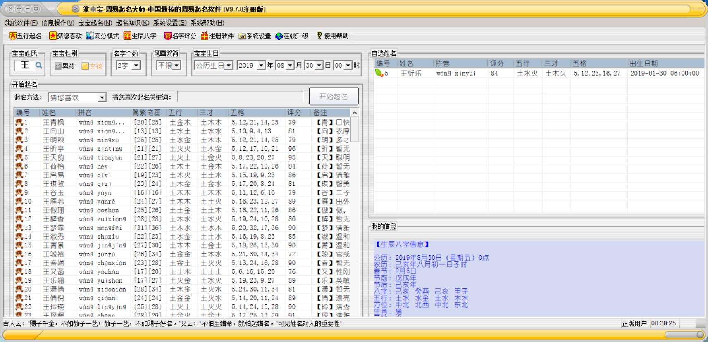
Task: Click the search magnifier beside 王 surname
Action: [x=38, y=65]
